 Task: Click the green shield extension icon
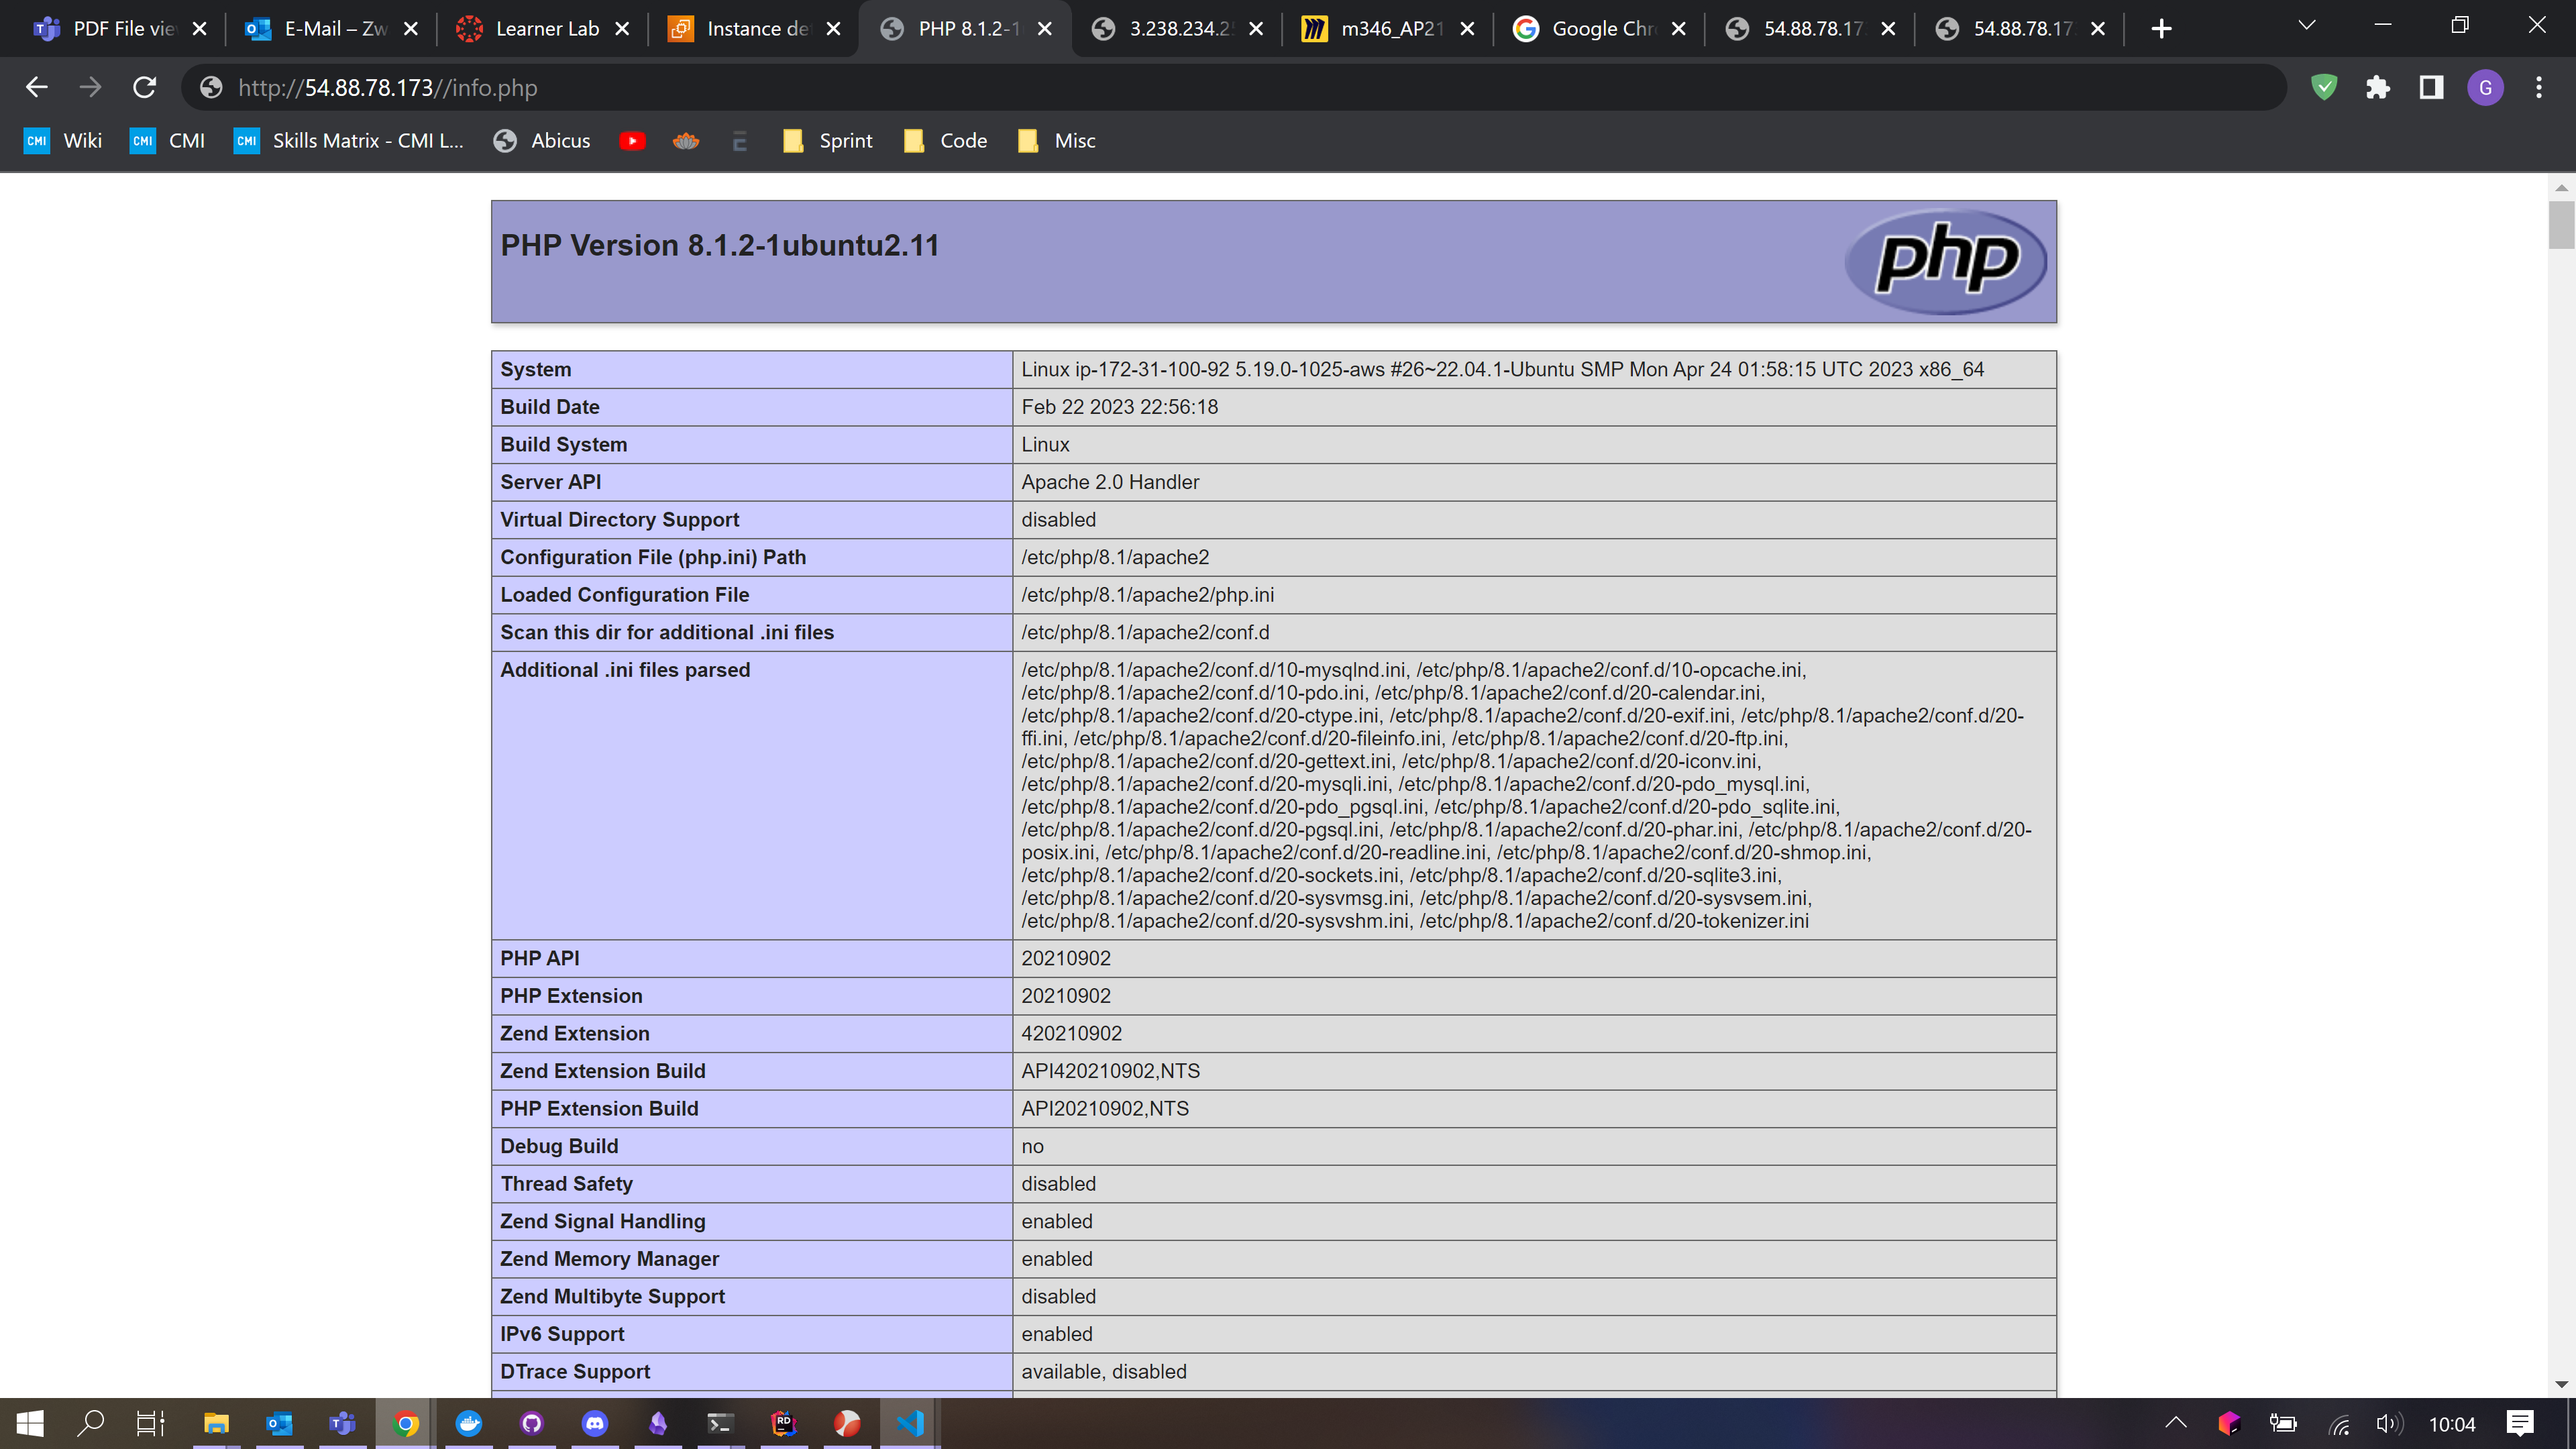(x=2323, y=88)
